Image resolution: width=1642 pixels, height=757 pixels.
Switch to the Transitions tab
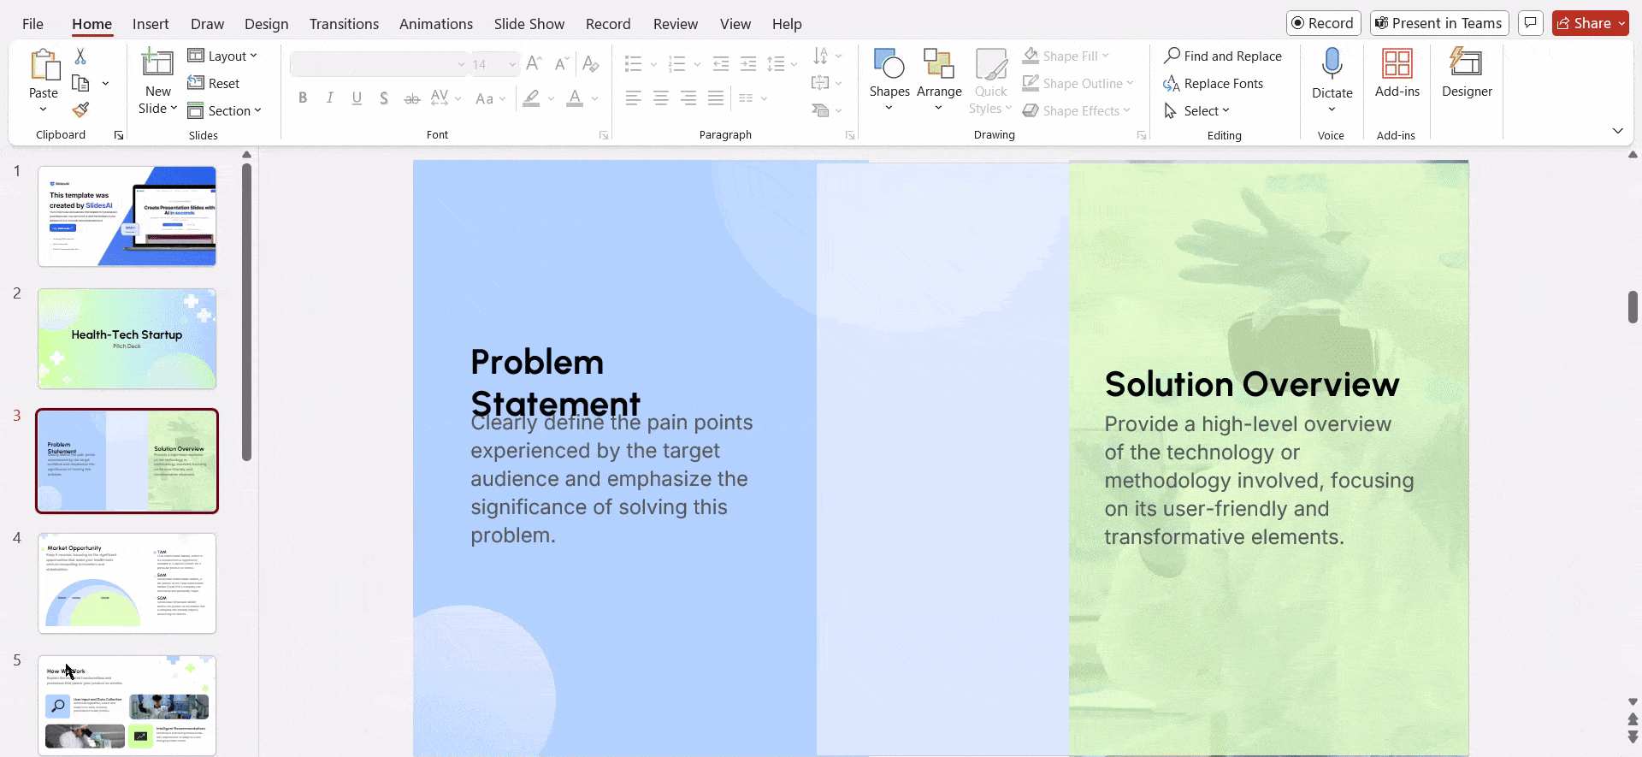click(x=344, y=24)
